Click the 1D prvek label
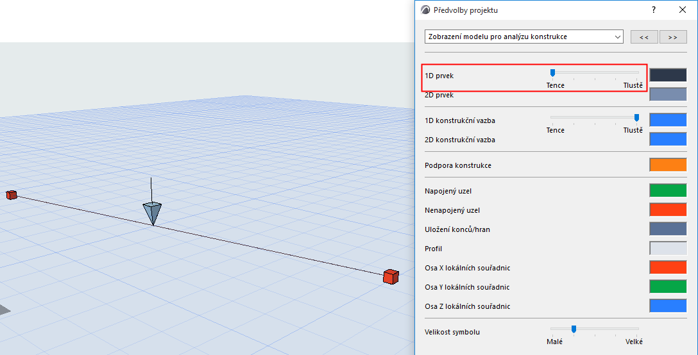Viewport: 698px width, 355px height. tap(439, 76)
